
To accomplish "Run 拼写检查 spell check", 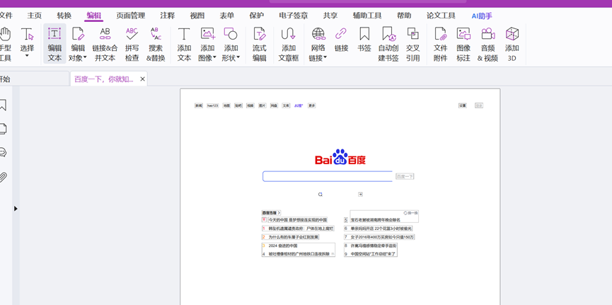I will (132, 44).
